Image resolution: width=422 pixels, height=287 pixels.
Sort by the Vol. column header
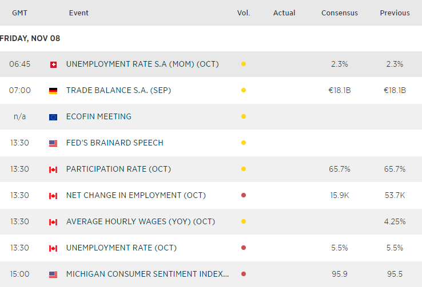coord(244,13)
